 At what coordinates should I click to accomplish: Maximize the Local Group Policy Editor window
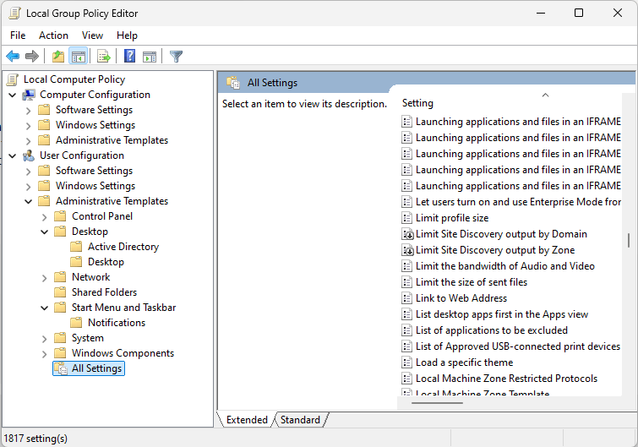579,13
